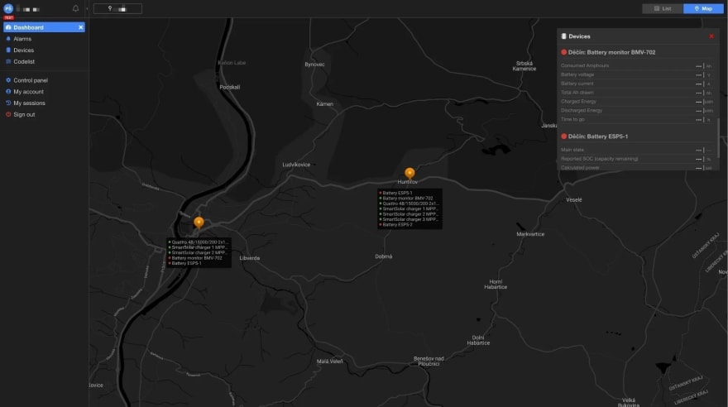Select Battery monitor BMV-702 in Huntířov popup
Image resolution: width=728 pixels, height=407 pixels.
click(406, 199)
